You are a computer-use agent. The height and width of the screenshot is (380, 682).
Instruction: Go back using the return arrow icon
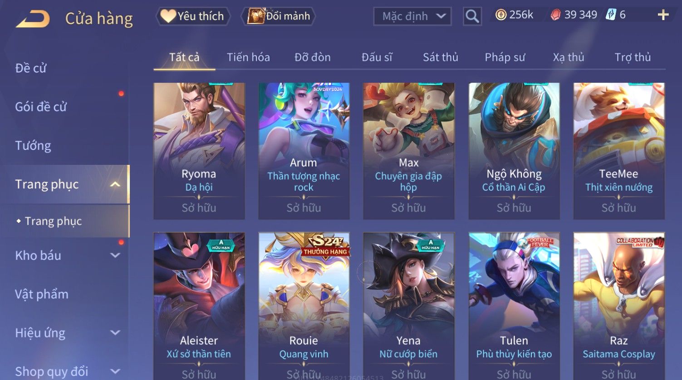coord(33,19)
